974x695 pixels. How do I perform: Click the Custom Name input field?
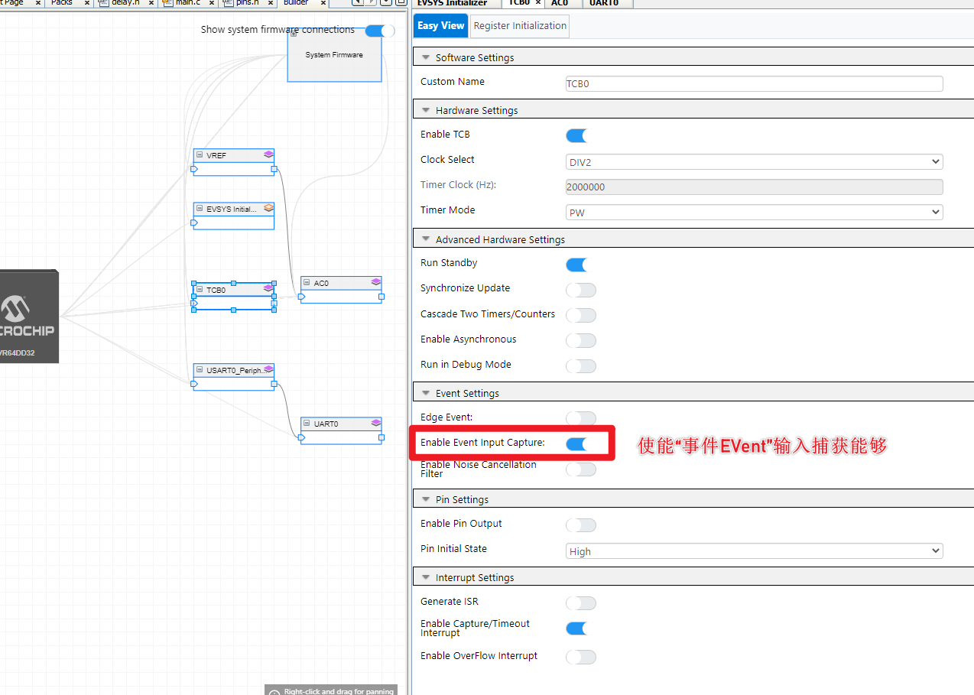[754, 83]
